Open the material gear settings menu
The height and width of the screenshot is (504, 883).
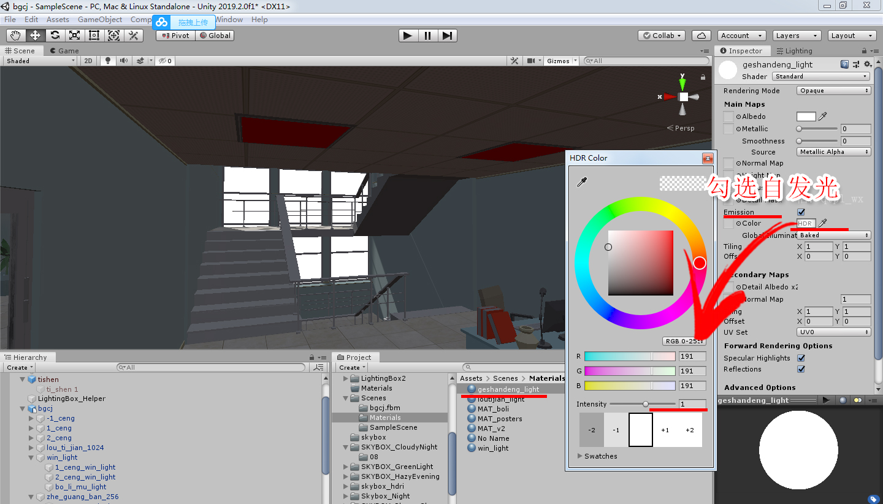pyautogui.click(x=868, y=64)
